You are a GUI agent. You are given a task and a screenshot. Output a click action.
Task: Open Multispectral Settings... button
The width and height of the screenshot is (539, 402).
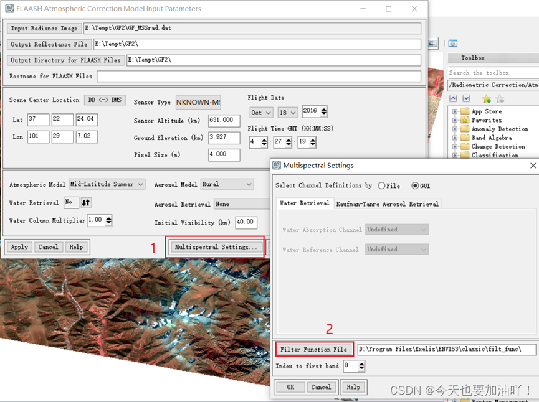(x=216, y=247)
